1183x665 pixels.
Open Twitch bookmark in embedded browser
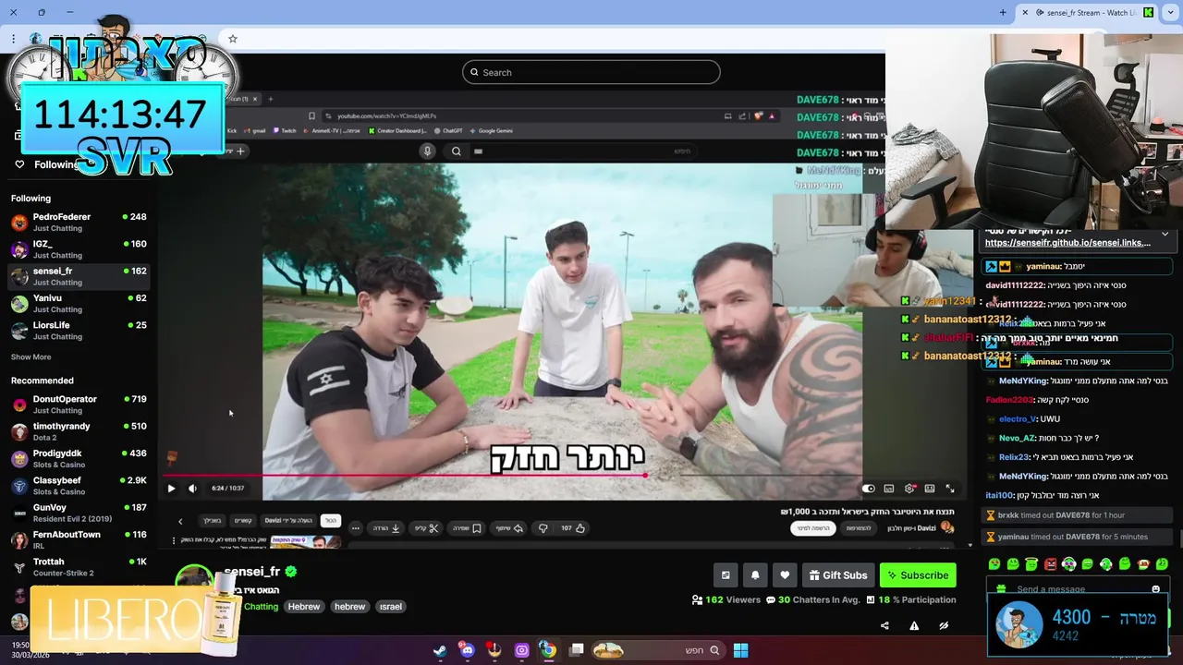[284, 131]
